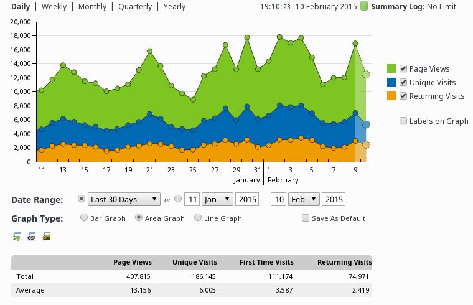The image size is (473, 305).
Task: Click the CSV export icon
Action: click(30, 237)
